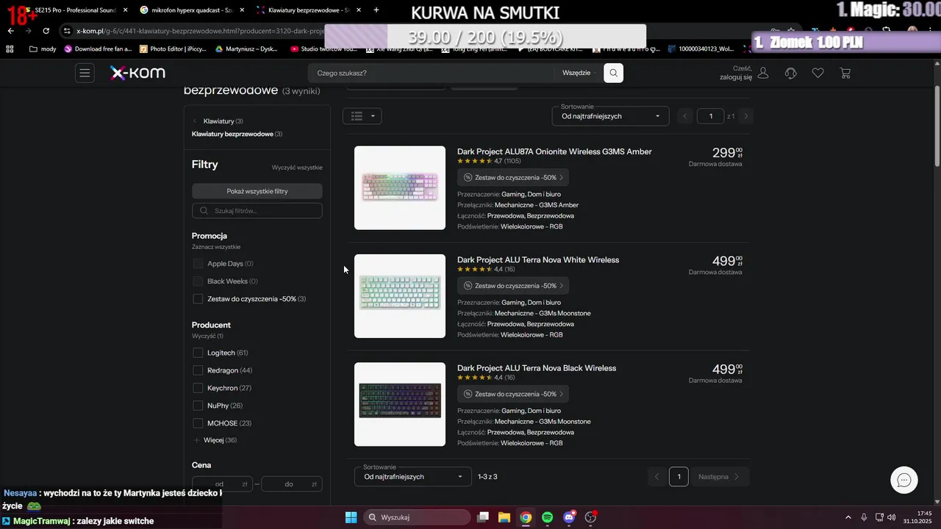
Task: Click Pokaż wszystkie filtry button
Action: click(x=257, y=191)
